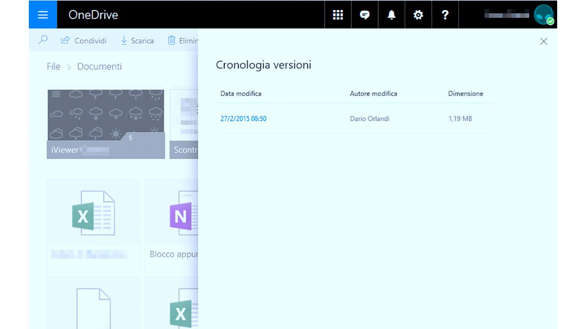Go to File in the breadcrumb

53,67
